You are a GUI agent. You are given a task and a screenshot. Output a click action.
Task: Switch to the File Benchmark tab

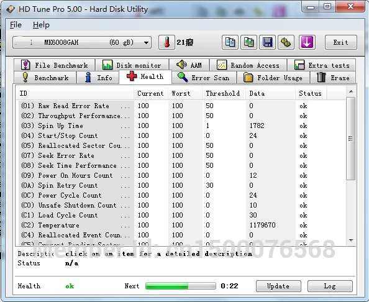(x=55, y=65)
